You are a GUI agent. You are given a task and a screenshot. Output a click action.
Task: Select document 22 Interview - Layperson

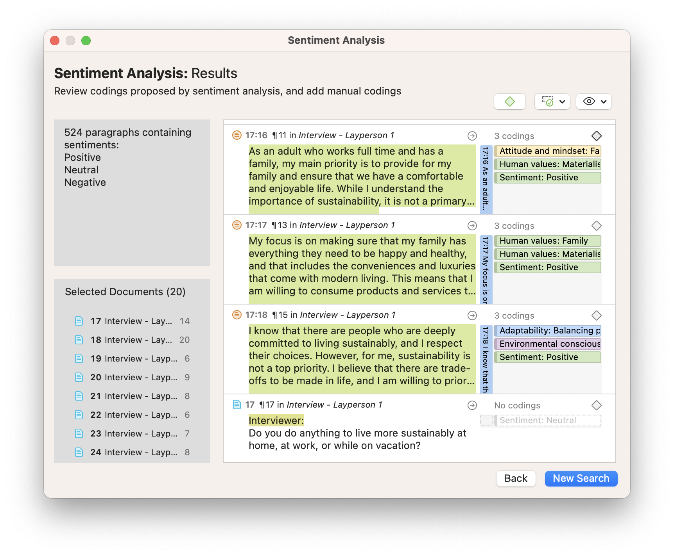pos(133,415)
